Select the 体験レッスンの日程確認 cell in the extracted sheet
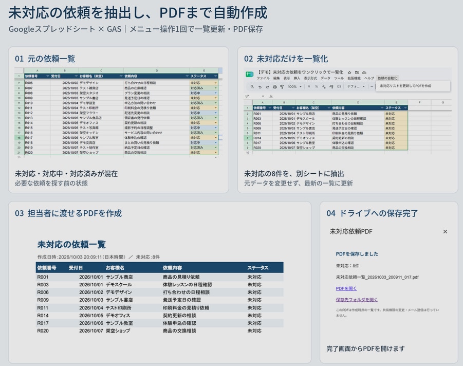The height and width of the screenshot is (366, 463). point(358,119)
